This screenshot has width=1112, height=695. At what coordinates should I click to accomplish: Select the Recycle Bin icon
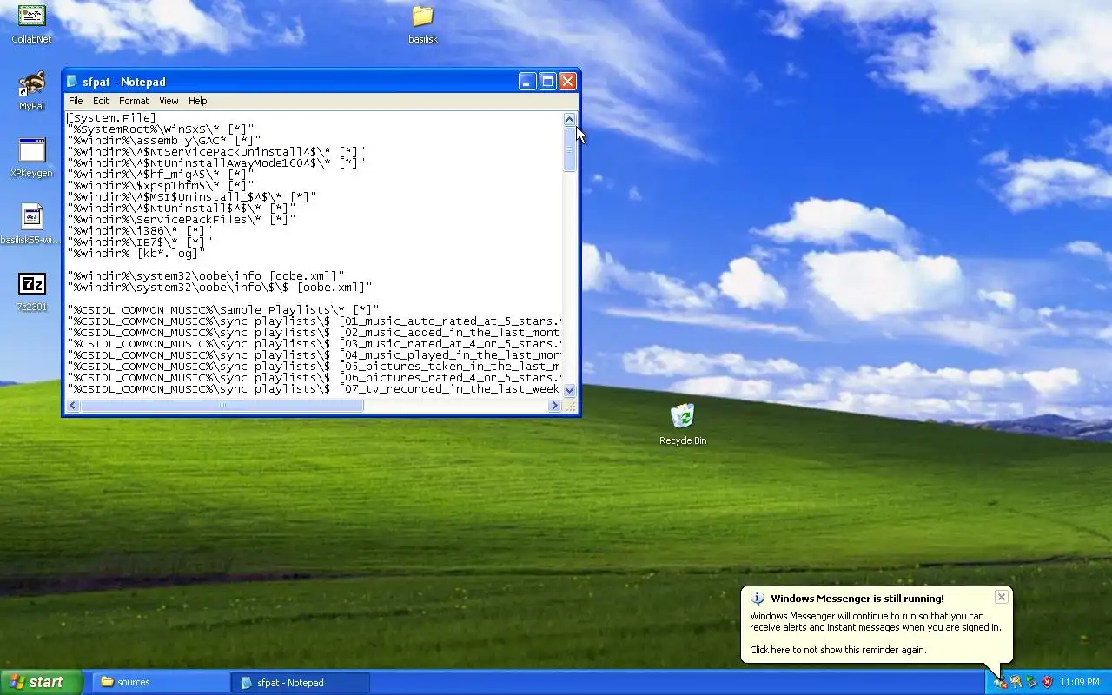683,424
